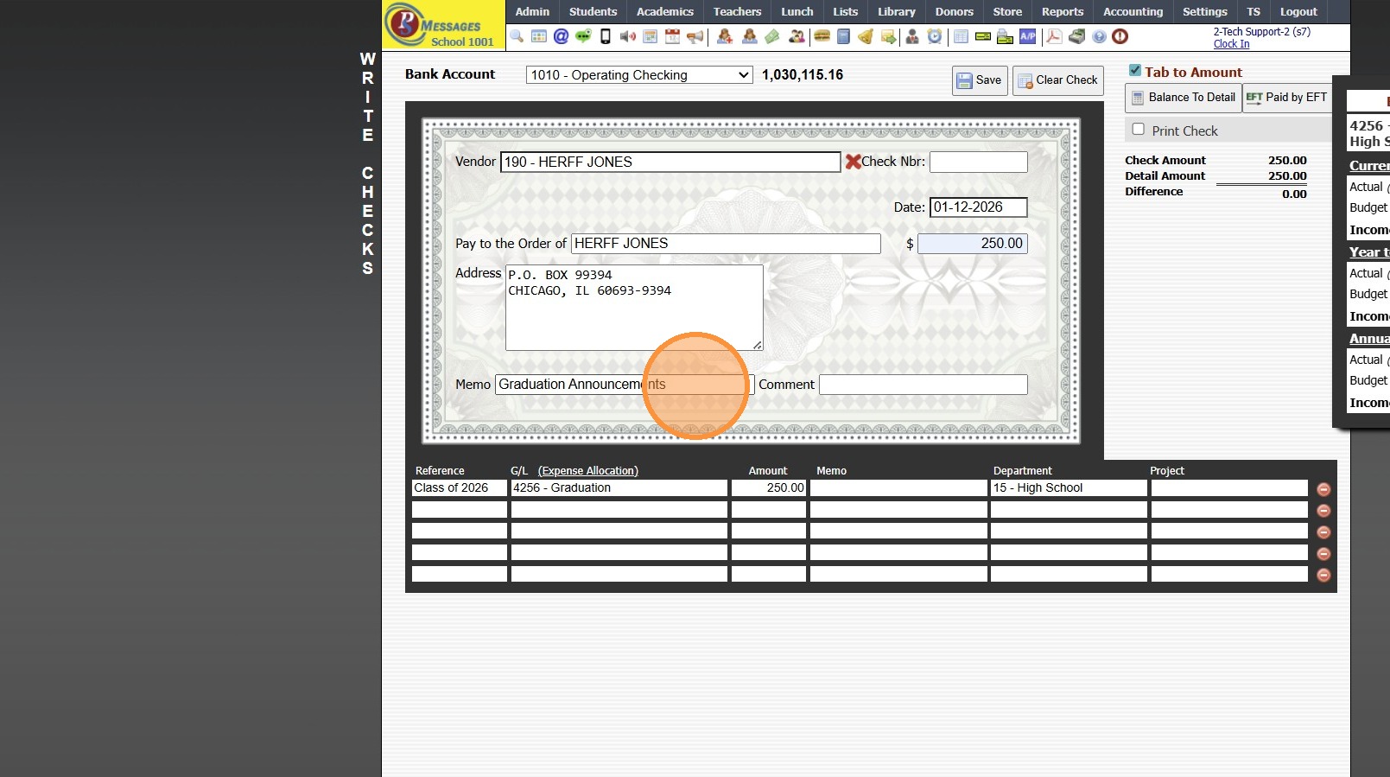The height and width of the screenshot is (777, 1390).
Task: Click the Memo field with Graduation Announcements
Action: pos(625,385)
